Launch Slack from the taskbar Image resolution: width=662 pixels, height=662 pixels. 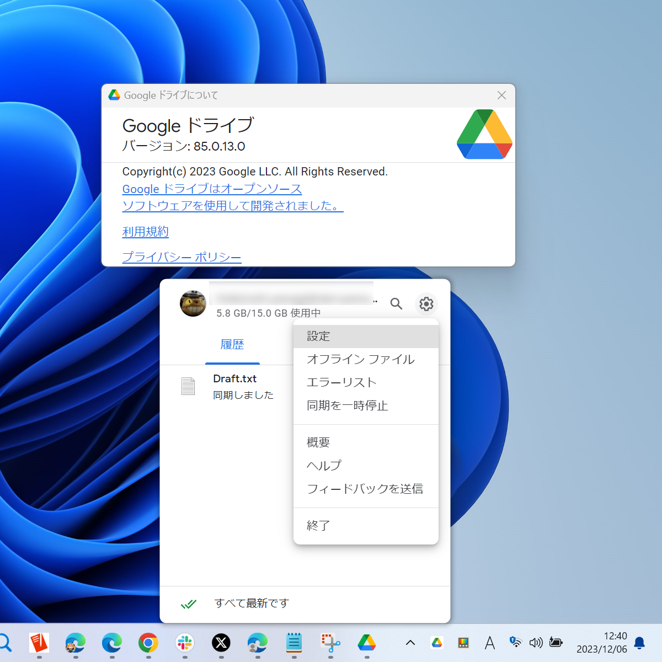[x=184, y=644]
